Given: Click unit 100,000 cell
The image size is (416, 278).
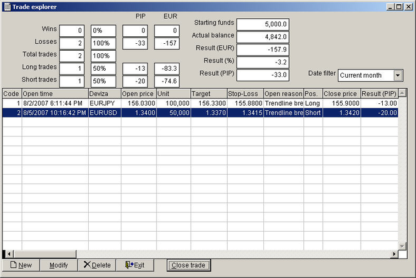Looking at the screenshot, I should click(173, 103).
